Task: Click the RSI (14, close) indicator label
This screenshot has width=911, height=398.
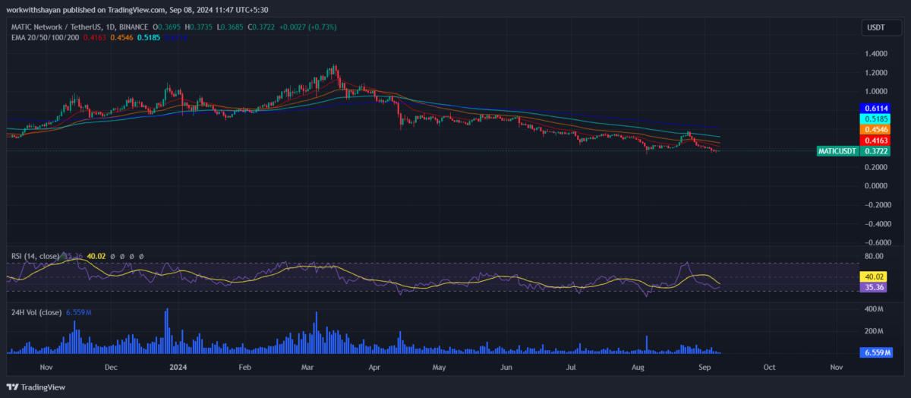Action: [33, 257]
